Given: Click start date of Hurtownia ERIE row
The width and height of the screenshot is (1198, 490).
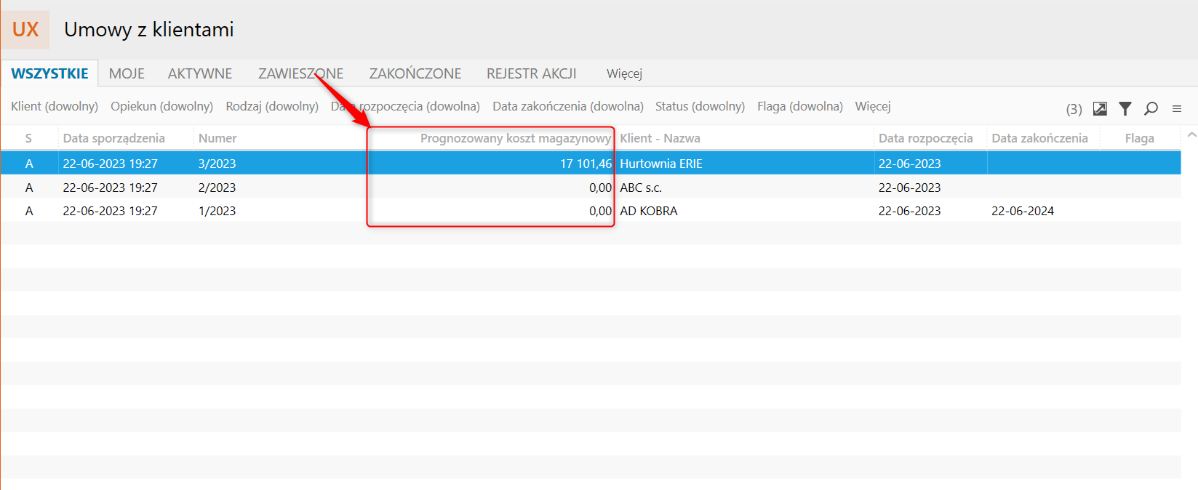Looking at the screenshot, I should coord(909,164).
